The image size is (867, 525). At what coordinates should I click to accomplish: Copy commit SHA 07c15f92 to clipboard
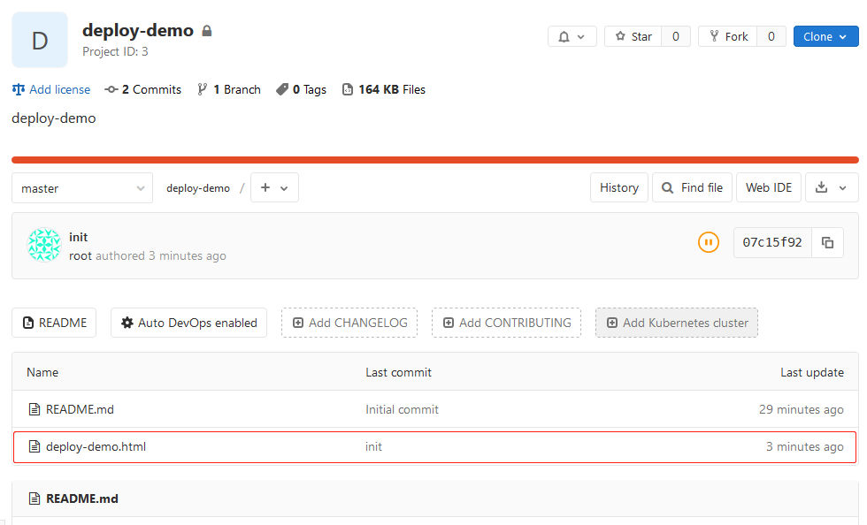(827, 242)
